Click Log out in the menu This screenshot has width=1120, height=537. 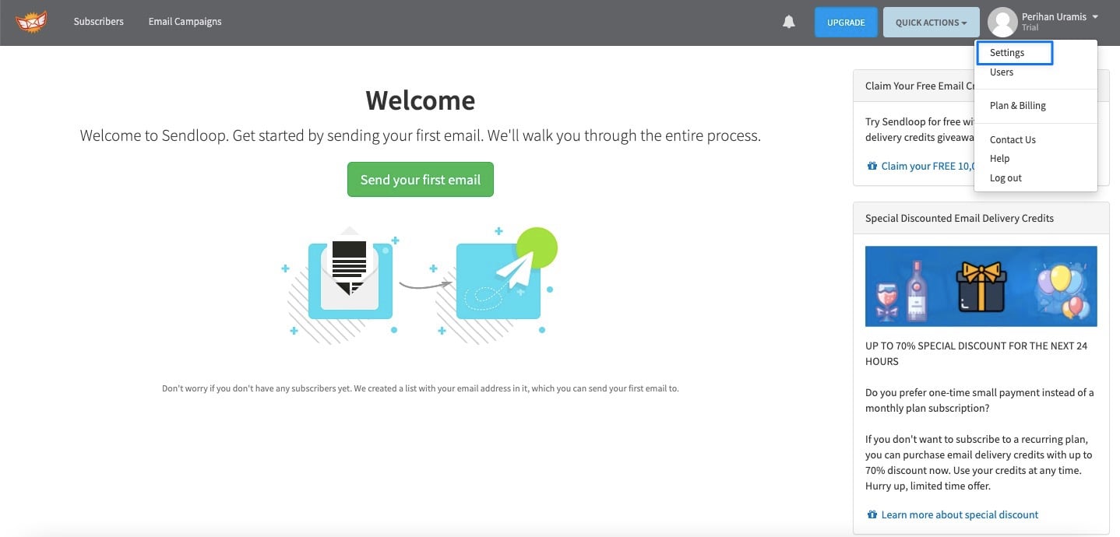(1006, 178)
